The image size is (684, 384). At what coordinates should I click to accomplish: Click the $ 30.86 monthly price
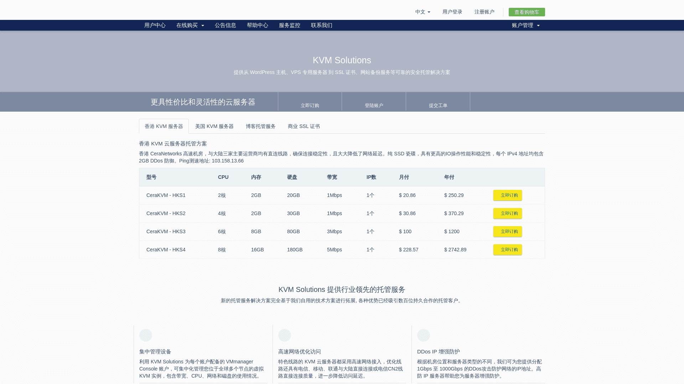[407, 213]
